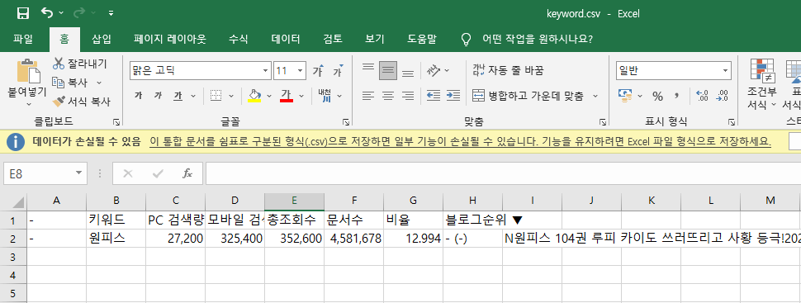The width and height of the screenshot is (801, 303).
Task: Expand the 붙여넣기 options arrow
Action: click(x=29, y=104)
